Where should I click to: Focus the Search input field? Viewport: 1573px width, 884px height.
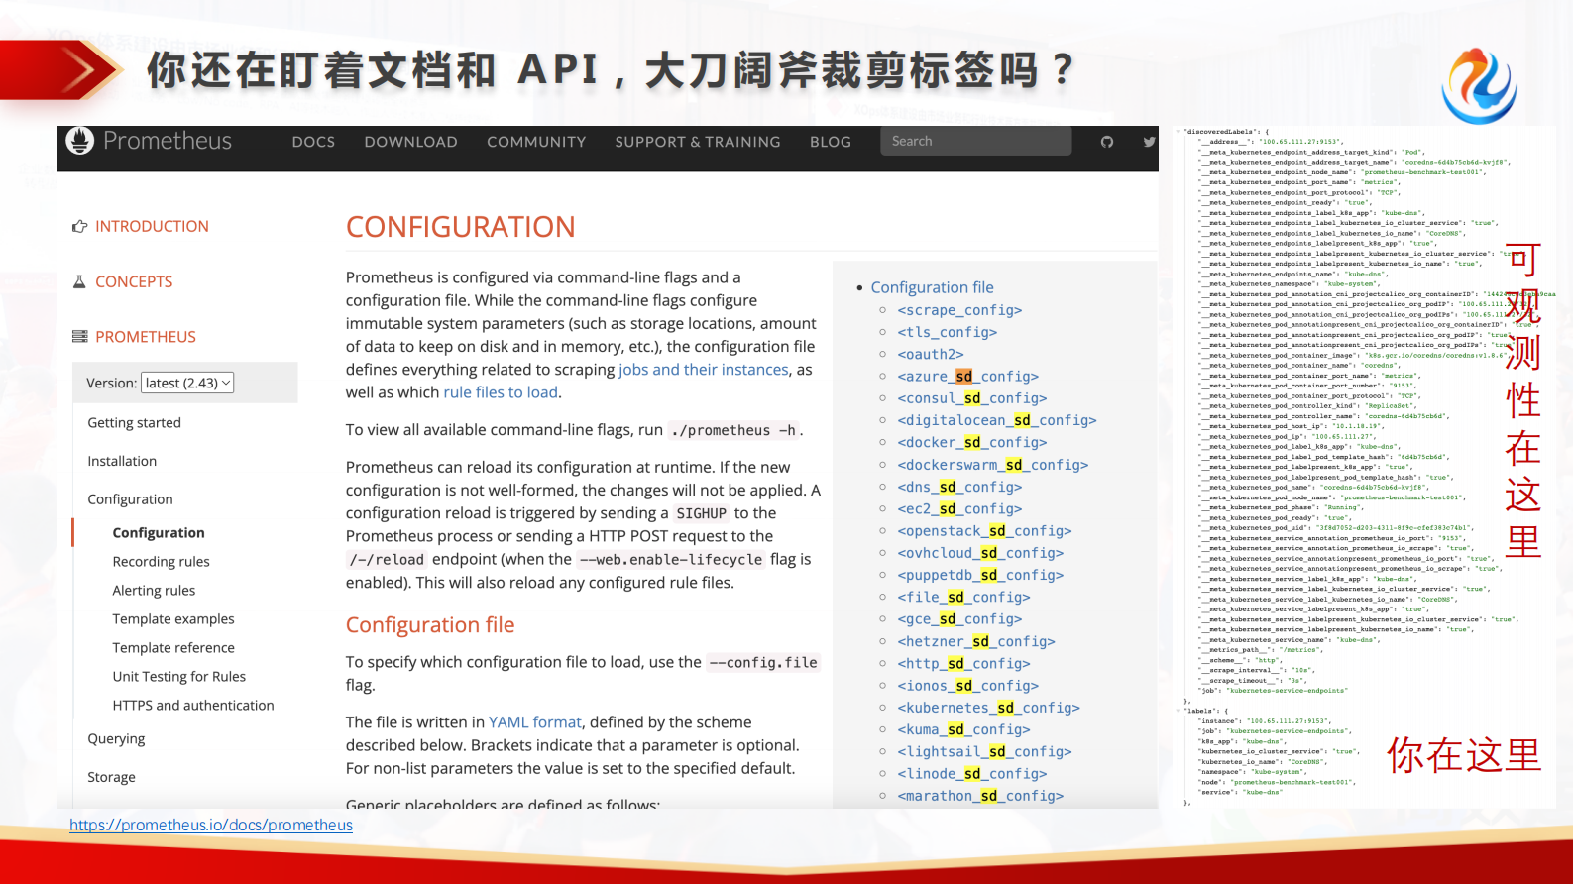click(975, 141)
